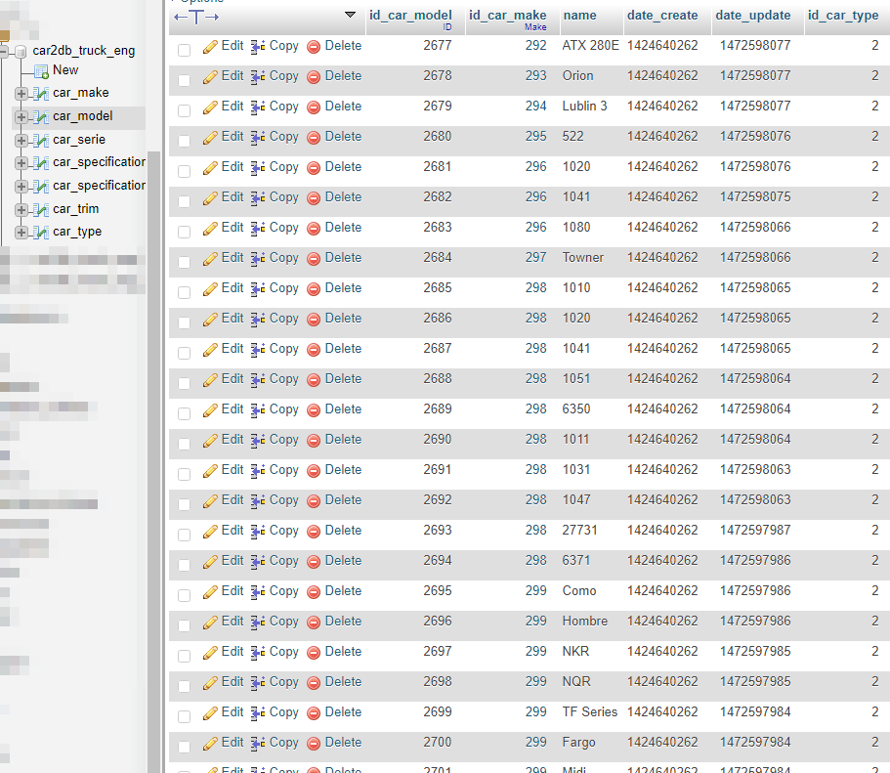Open the column options dropdown arrow
This screenshot has width=890, height=773.
click(x=350, y=15)
